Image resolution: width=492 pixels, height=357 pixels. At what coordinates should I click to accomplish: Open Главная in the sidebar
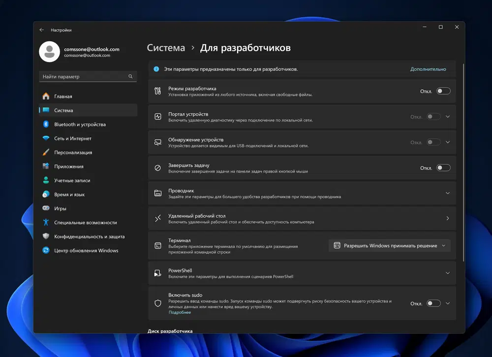(x=88, y=96)
